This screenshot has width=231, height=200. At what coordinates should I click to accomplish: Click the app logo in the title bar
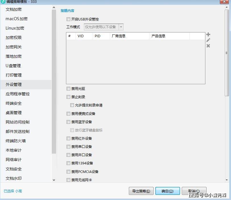pyautogui.click(x=3, y=2)
